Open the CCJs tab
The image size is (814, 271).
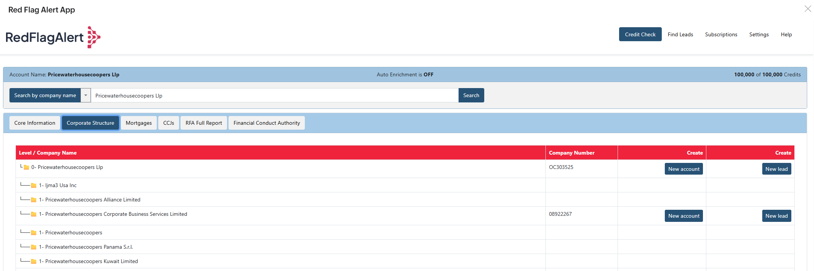(x=168, y=123)
